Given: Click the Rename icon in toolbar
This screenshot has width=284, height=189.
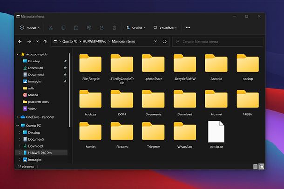Looking at the screenshot, I should tap(89, 28).
